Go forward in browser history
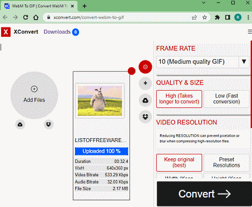The height and width of the screenshot is (207, 252). coord(15,17)
